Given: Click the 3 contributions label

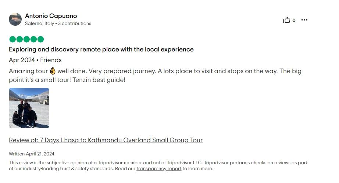Looking at the screenshot, I should click(75, 23).
